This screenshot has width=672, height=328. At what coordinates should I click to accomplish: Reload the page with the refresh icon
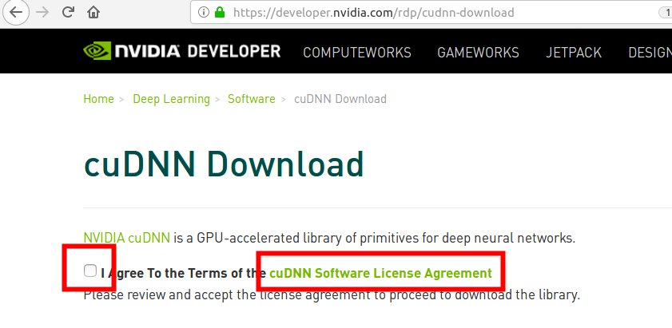pos(68,12)
